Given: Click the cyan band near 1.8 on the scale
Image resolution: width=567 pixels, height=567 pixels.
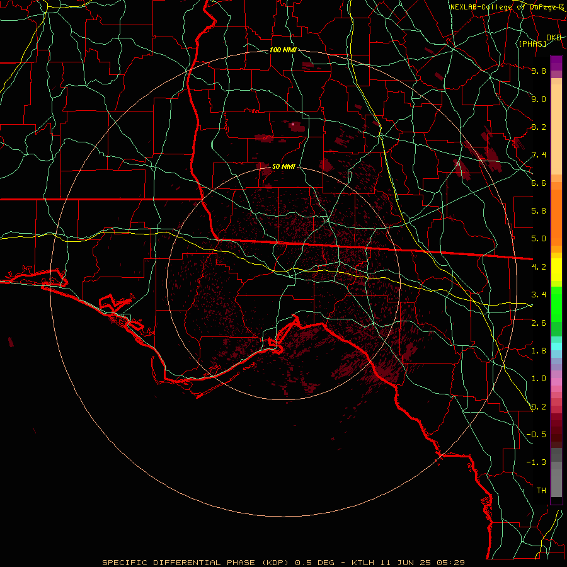Looking at the screenshot, I should coord(556,346).
